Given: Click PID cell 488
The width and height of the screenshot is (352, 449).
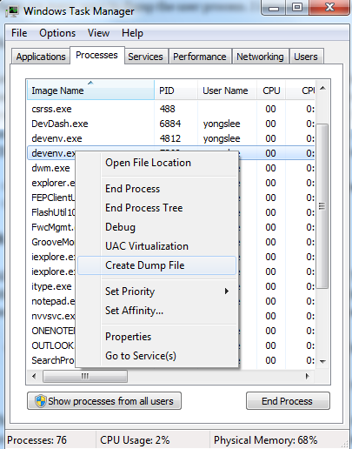Looking at the screenshot, I should coord(167,109).
